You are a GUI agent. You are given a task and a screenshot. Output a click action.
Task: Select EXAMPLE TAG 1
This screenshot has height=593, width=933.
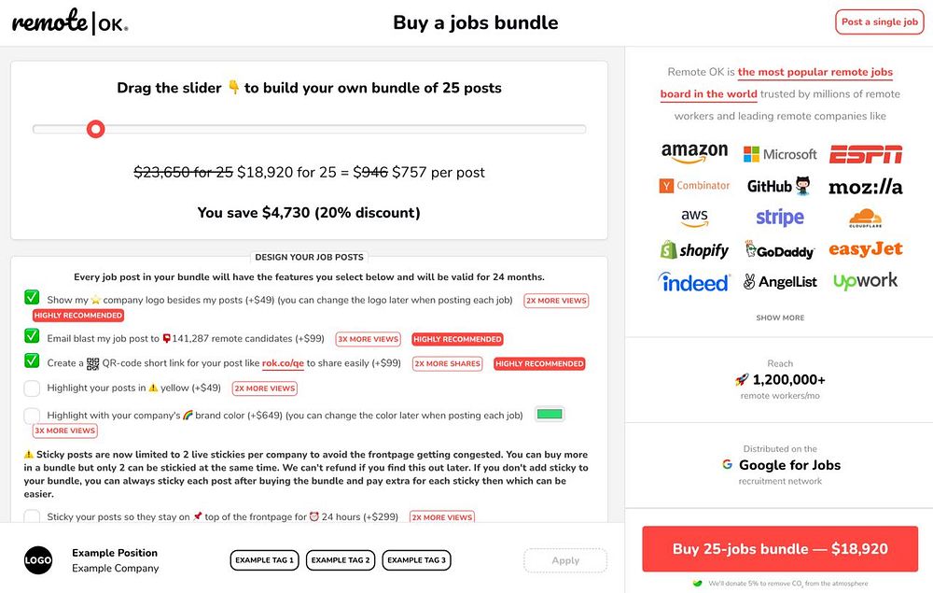265,560
